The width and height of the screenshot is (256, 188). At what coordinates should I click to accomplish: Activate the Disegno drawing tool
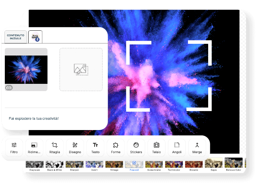75,148
